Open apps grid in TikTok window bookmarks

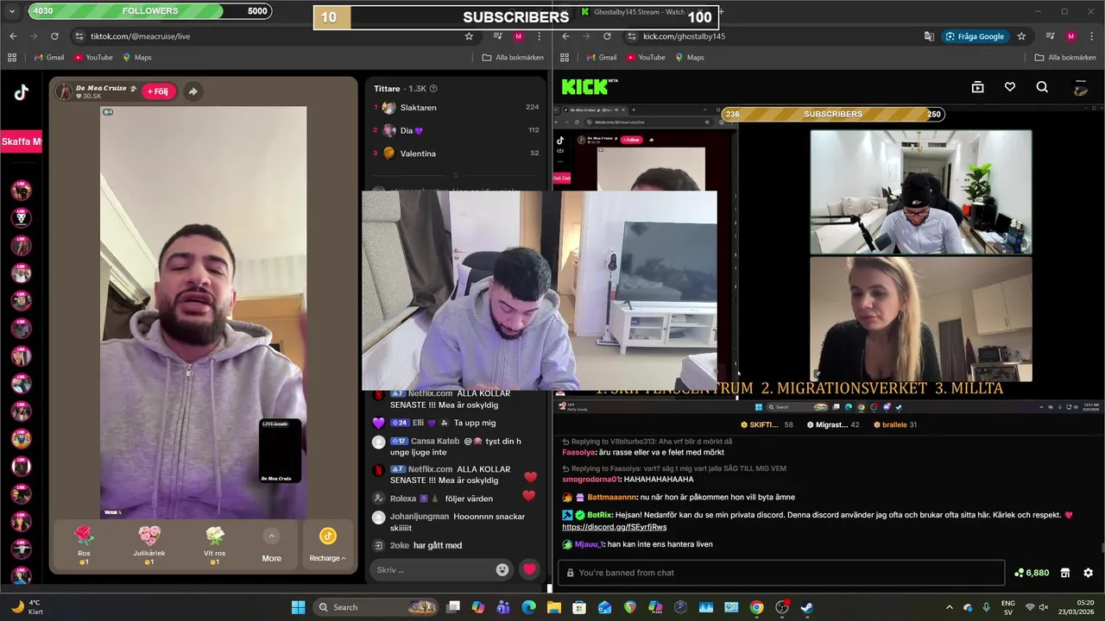coord(12,58)
